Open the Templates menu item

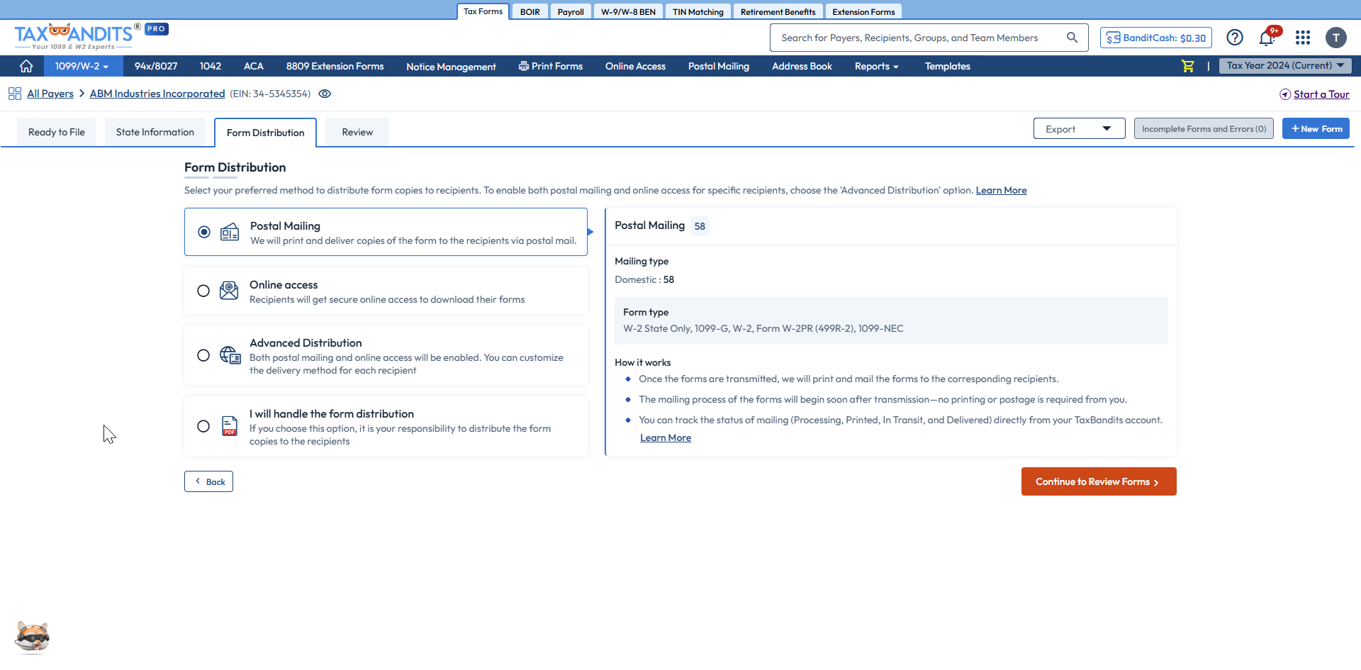click(x=948, y=66)
